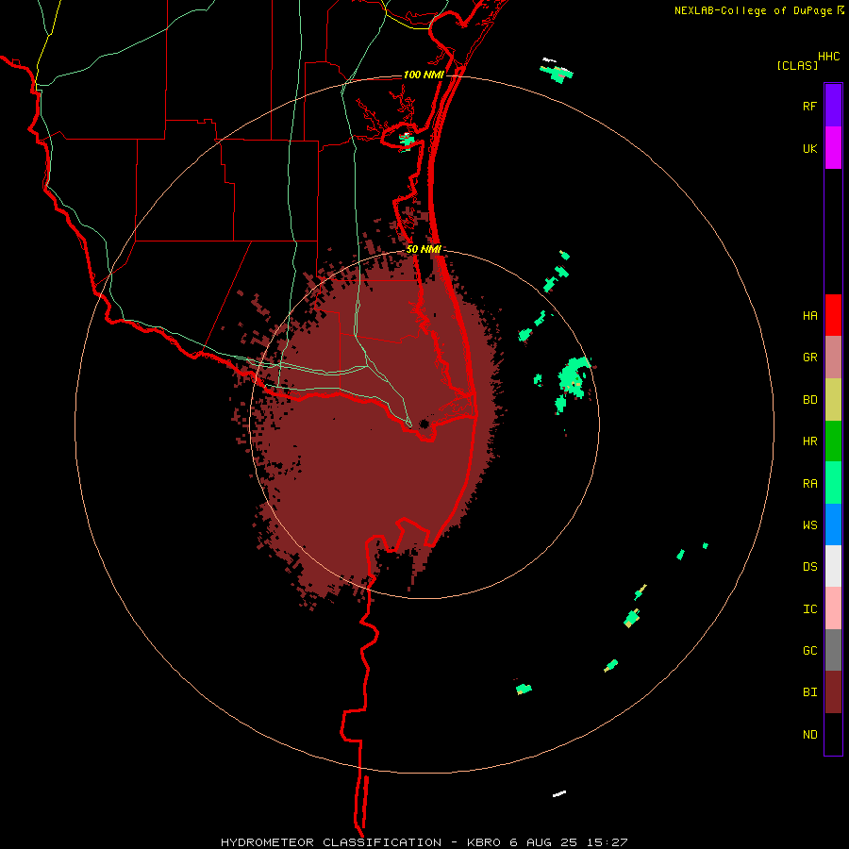Click the NEXLAB-College of DuPage credit text
This screenshot has height=849, width=849.
[753, 10]
